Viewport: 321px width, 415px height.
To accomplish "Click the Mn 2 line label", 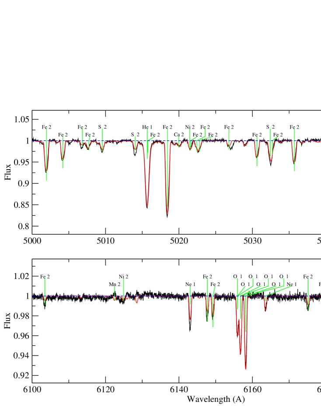I will [x=115, y=284].
